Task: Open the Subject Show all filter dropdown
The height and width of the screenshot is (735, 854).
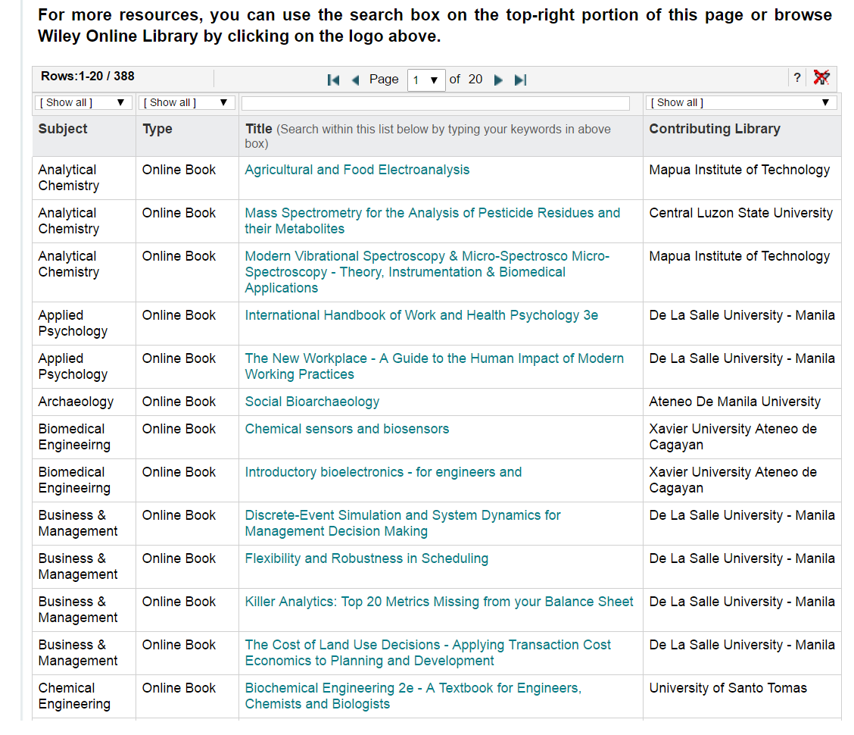Action: 83,102
